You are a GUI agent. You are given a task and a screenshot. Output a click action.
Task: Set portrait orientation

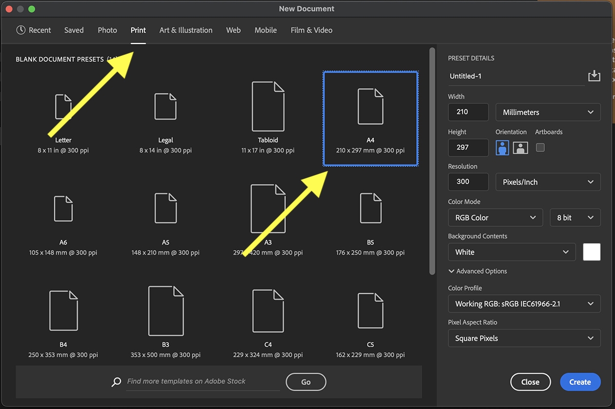click(x=503, y=148)
